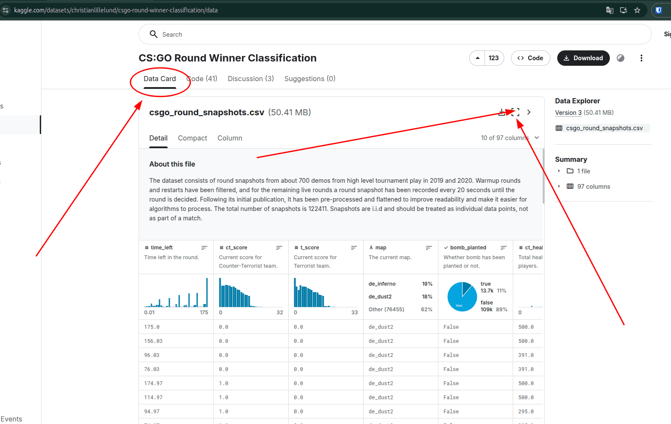Download the csgo_round_snapshots.csv file icon
This screenshot has height=424, width=671.
(x=502, y=112)
